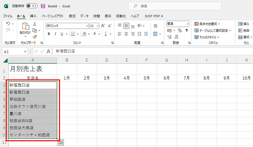This screenshot has width=253, height=147.
Task: Click the Save icon in title bar
Action: click(x=43, y=6)
